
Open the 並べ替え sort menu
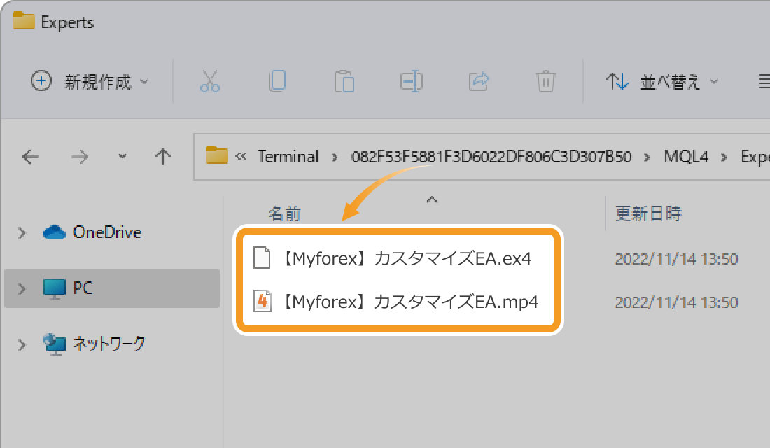point(662,81)
